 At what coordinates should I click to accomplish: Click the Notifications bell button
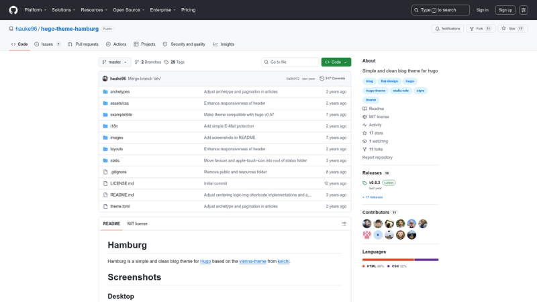click(x=448, y=28)
